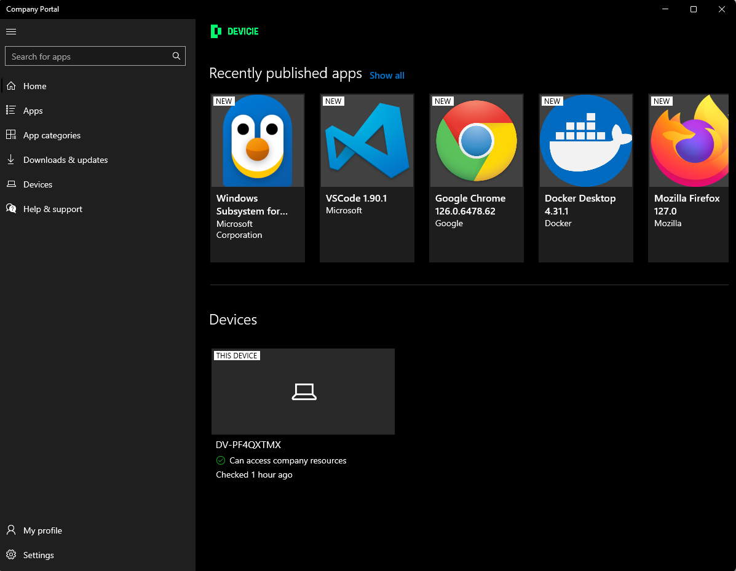Click the App categories grid icon
This screenshot has height=571, width=736.
[x=11, y=135]
